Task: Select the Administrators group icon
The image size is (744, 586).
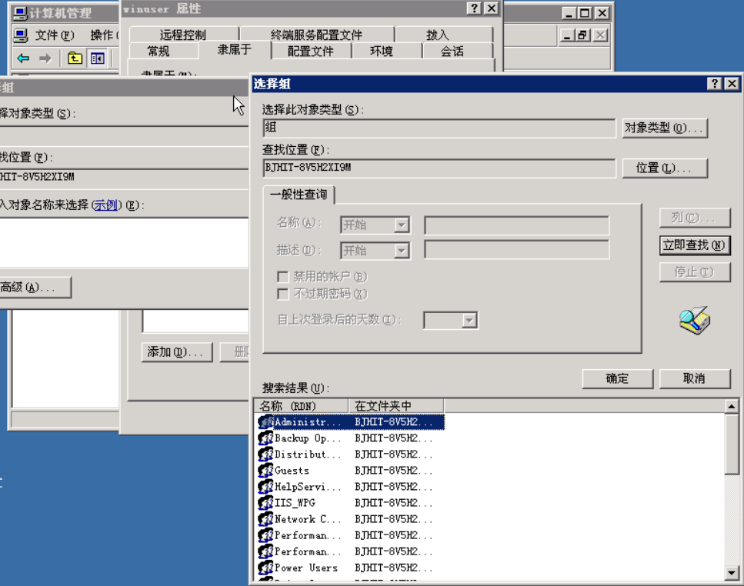Action: [x=265, y=421]
